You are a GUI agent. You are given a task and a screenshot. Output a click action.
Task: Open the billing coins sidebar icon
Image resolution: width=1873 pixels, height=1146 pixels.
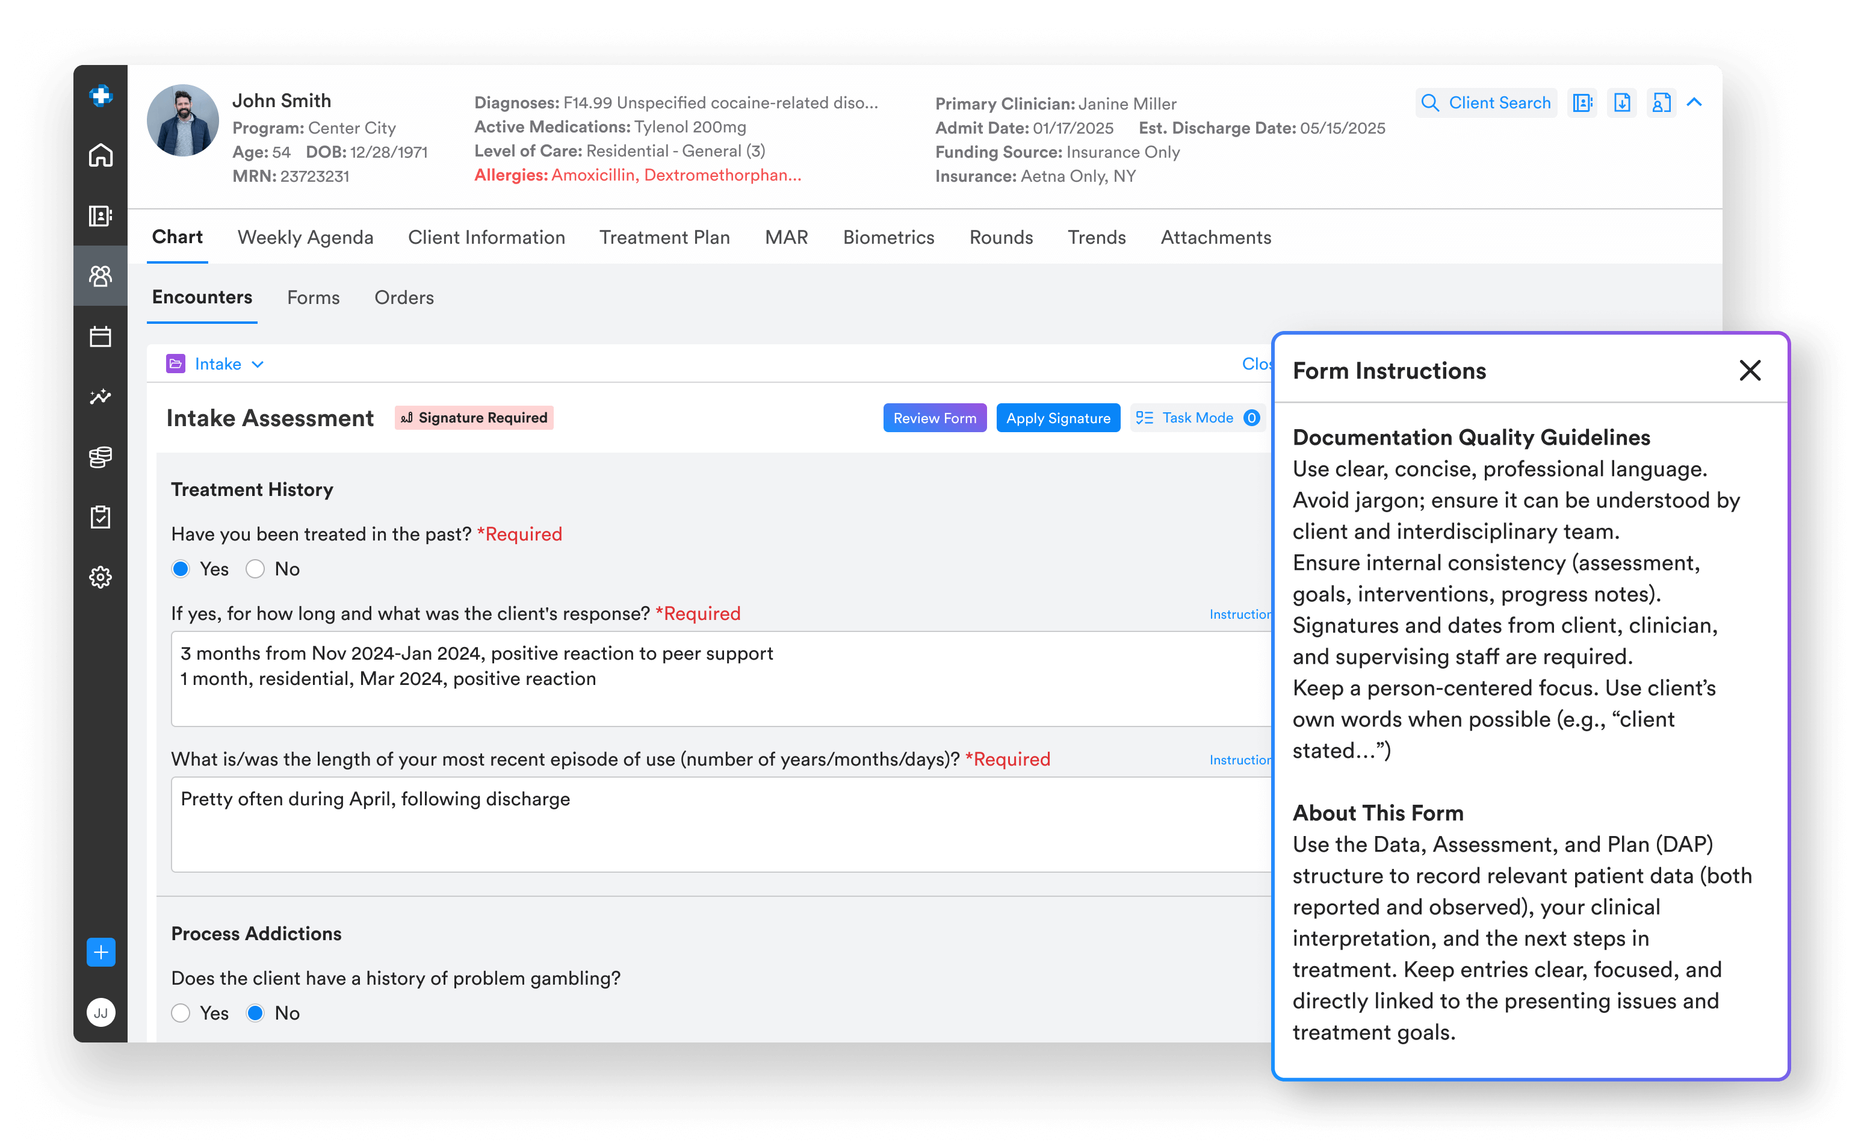point(101,457)
